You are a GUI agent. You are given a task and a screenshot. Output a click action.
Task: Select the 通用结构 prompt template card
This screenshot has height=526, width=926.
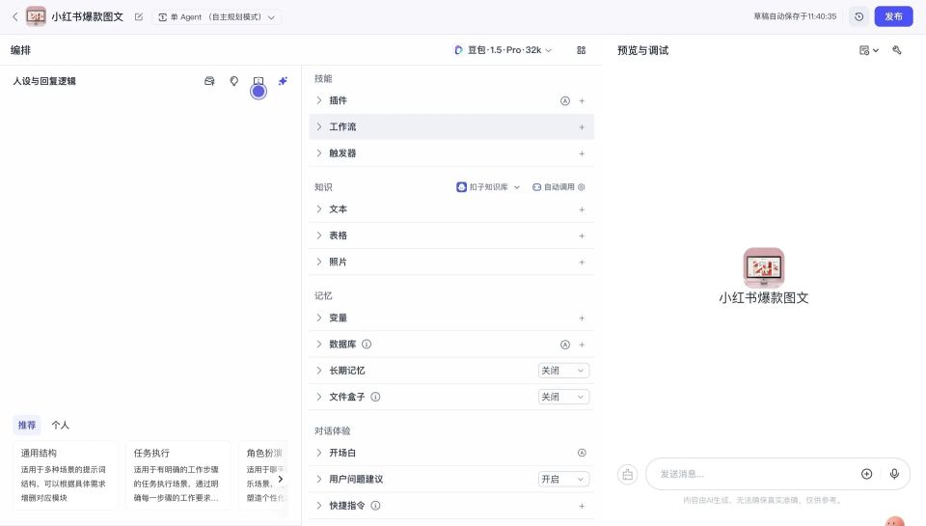(65, 475)
